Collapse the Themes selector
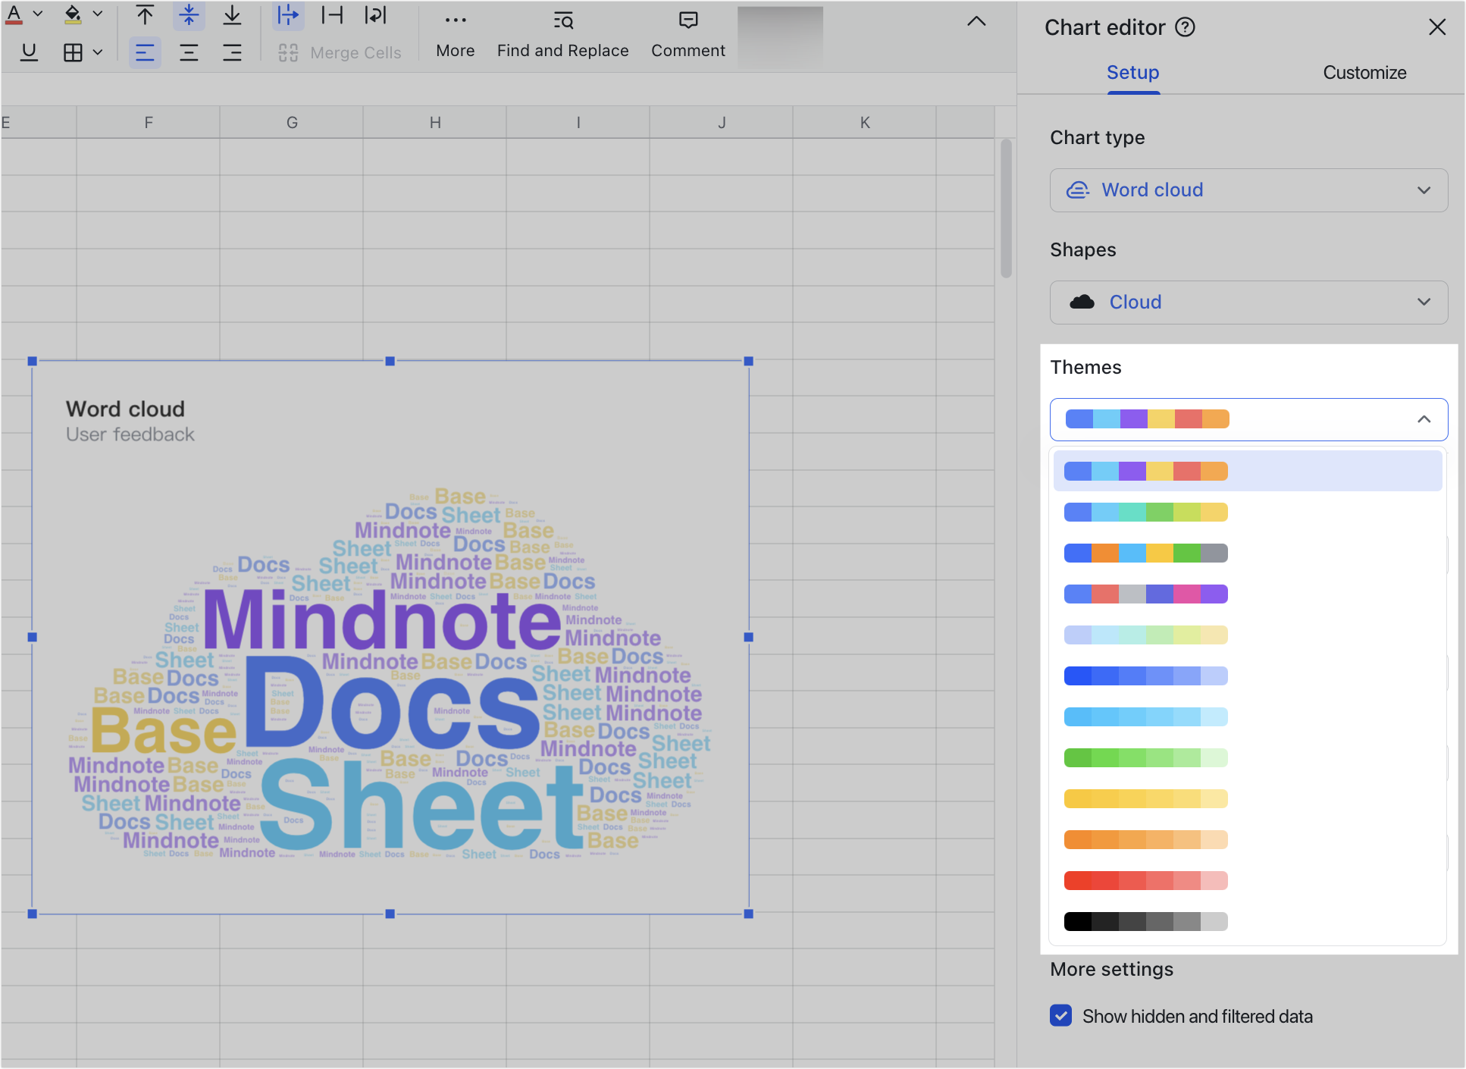Image resolution: width=1466 pixels, height=1069 pixels. (x=1424, y=419)
